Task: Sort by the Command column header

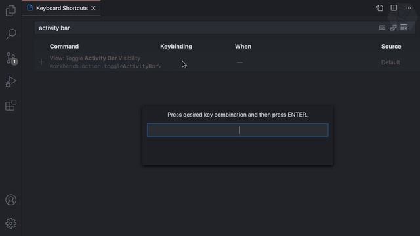Action: [x=64, y=47]
